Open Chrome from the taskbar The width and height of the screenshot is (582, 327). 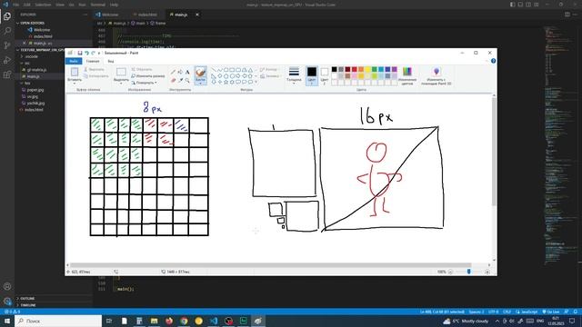(x=184, y=321)
